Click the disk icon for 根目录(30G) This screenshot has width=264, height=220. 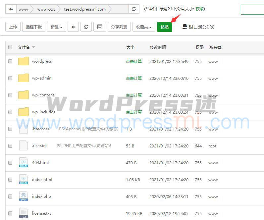click(x=185, y=27)
